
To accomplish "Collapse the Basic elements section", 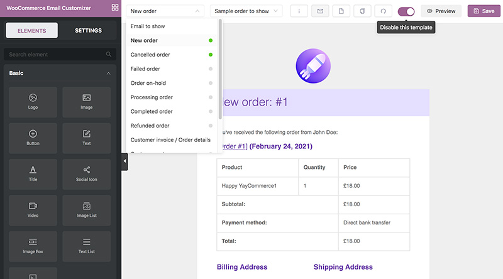I will tap(108, 73).
